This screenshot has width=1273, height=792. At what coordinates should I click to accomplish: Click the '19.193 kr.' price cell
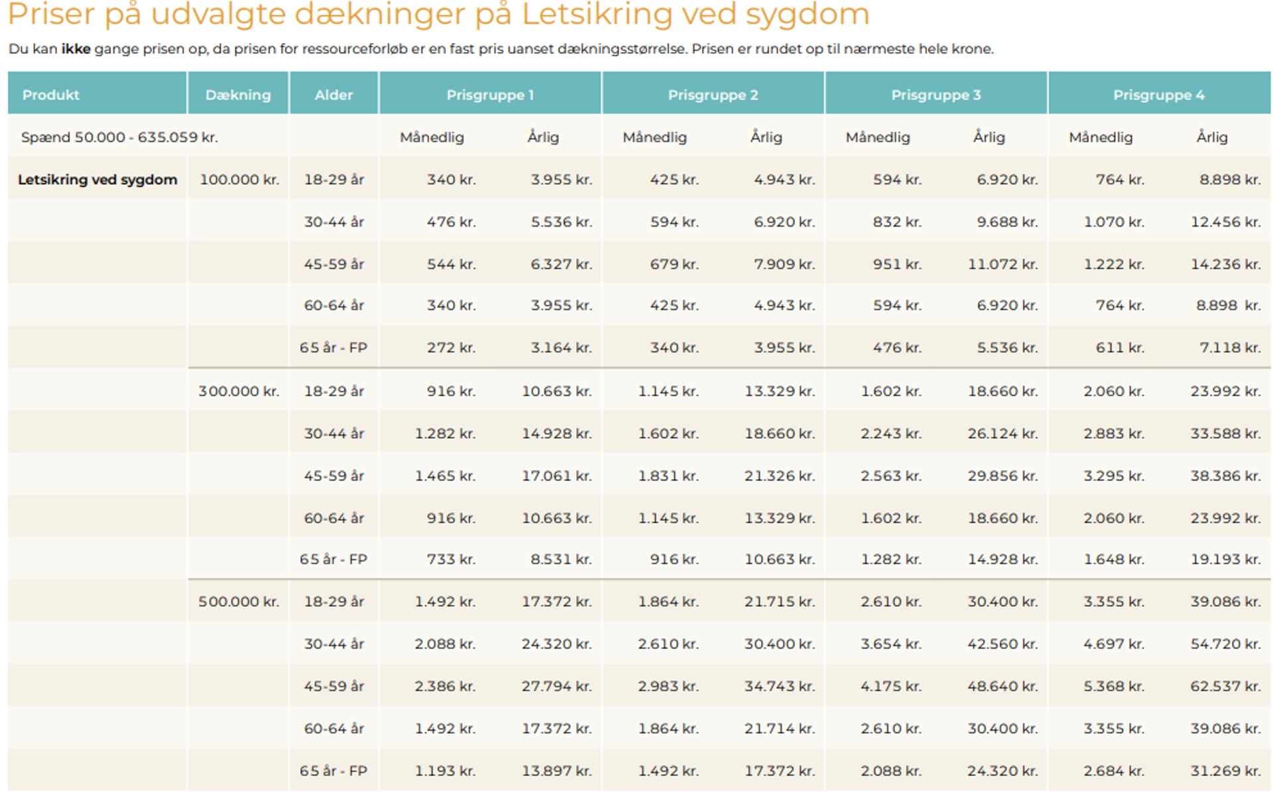(1226, 559)
